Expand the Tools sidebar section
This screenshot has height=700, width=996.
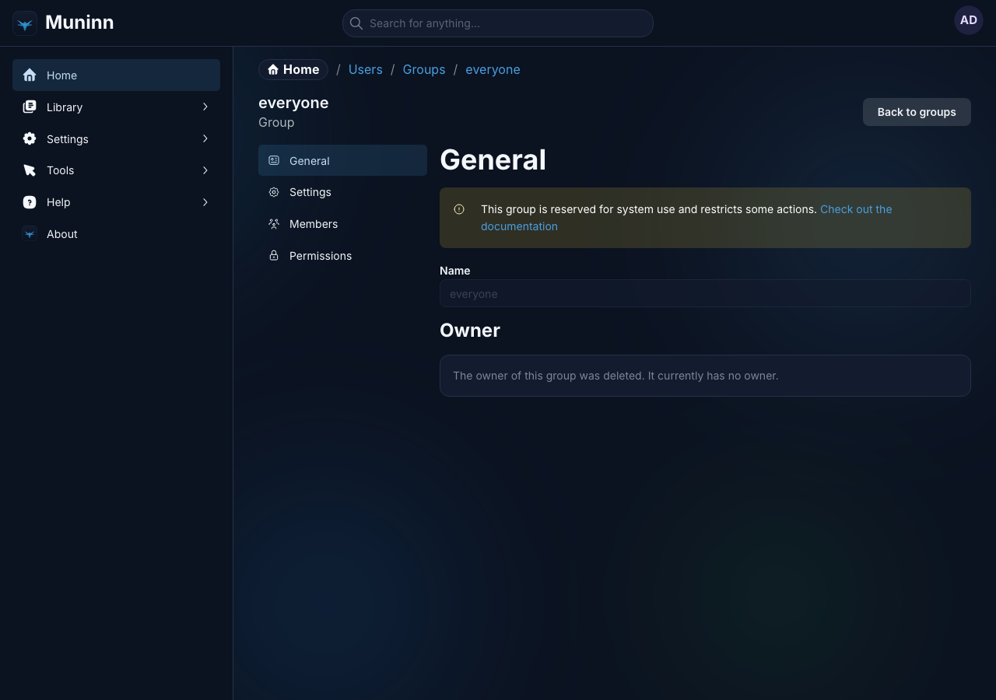(x=205, y=170)
